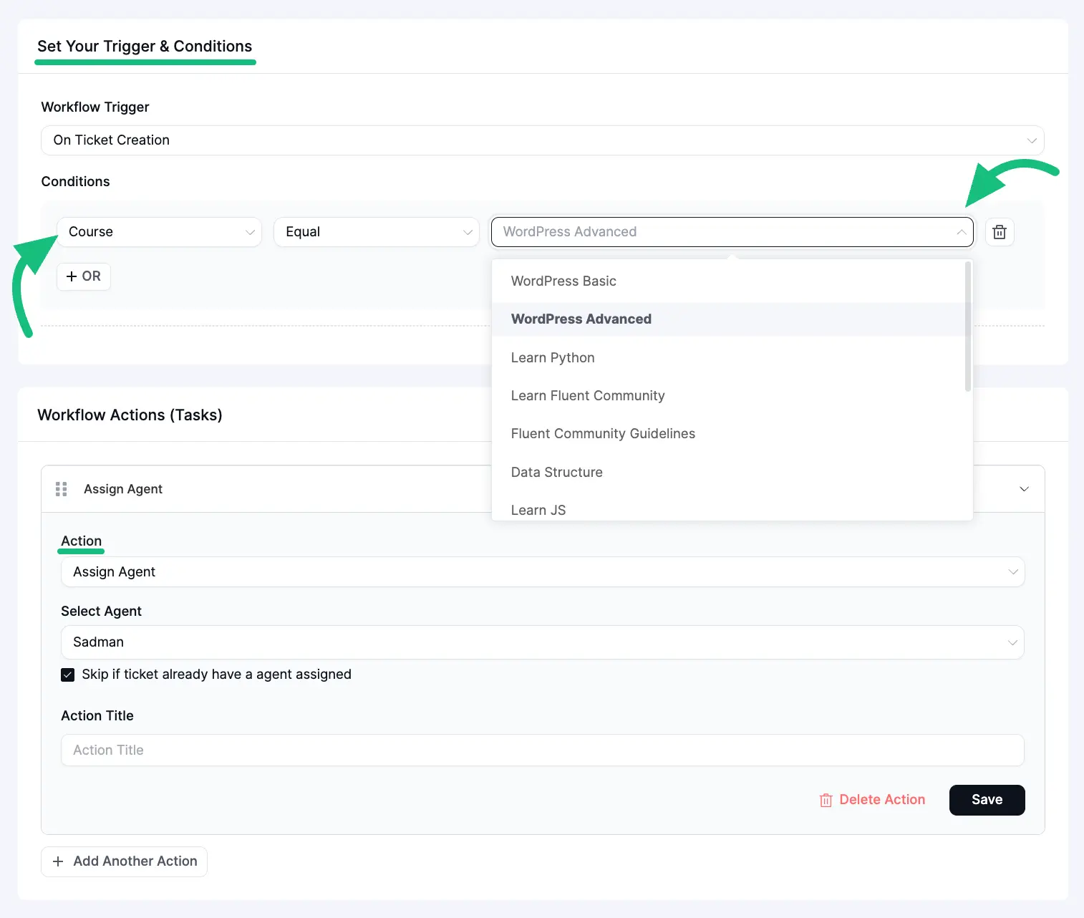The width and height of the screenshot is (1084, 918).
Task: Click the Action Title input field
Action: (x=542, y=750)
